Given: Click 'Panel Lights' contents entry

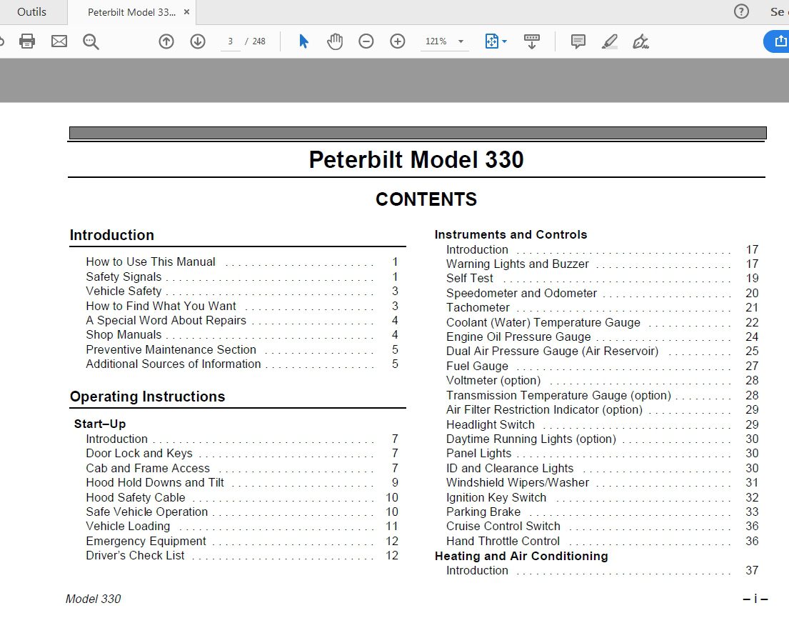Looking at the screenshot, I should pyautogui.click(x=479, y=453).
